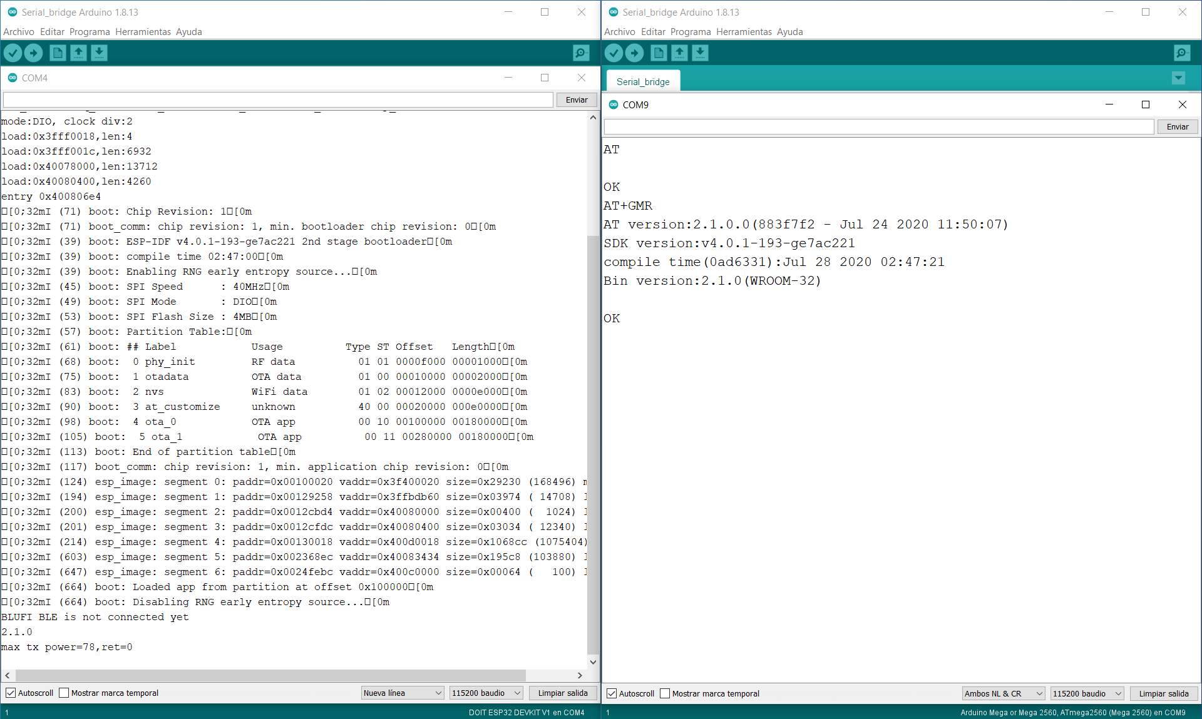Disable Autoscroll in the COM4 monitor
The image size is (1202, 719).
point(11,693)
